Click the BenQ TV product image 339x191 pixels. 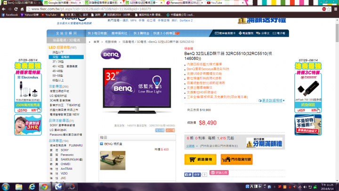coord(137,91)
